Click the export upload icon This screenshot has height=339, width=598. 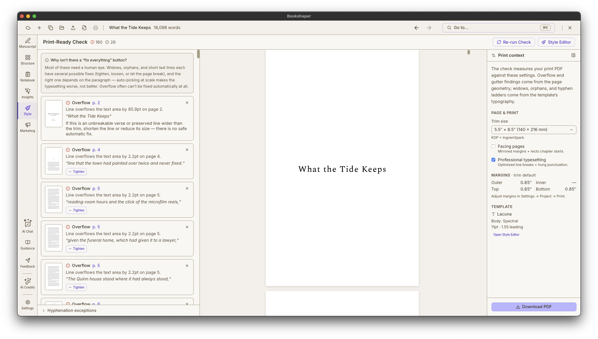73,28
